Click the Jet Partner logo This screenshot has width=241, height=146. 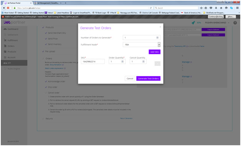(x=14, y=22)
